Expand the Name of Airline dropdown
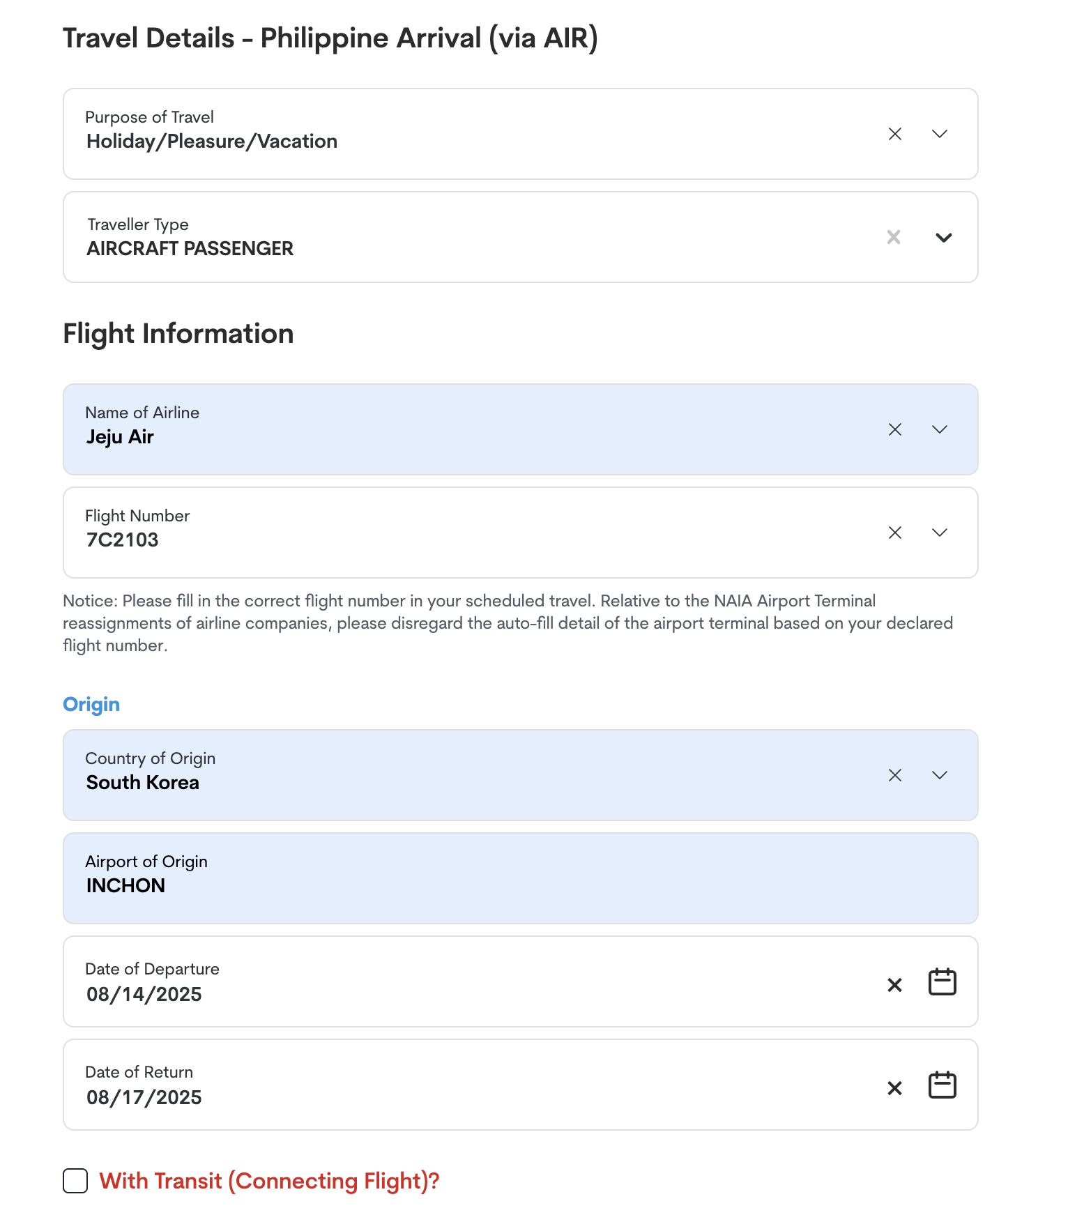1068x1231 pixels. pos(940,429)
